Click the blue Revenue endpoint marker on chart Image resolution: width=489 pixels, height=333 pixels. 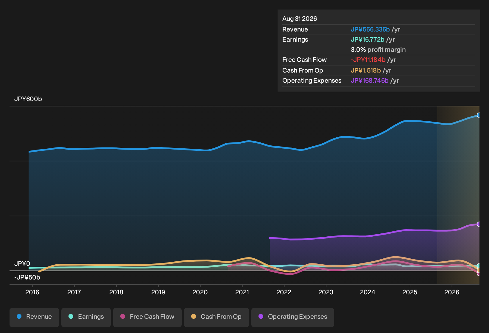(479, 115)
